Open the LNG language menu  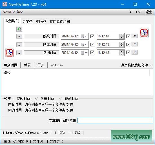(x=139, y=12)
